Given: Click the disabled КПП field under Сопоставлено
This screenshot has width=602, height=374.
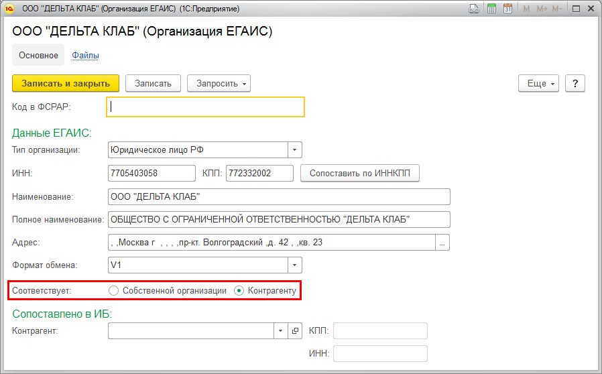Looking at the screenshot, I should 380,330.
